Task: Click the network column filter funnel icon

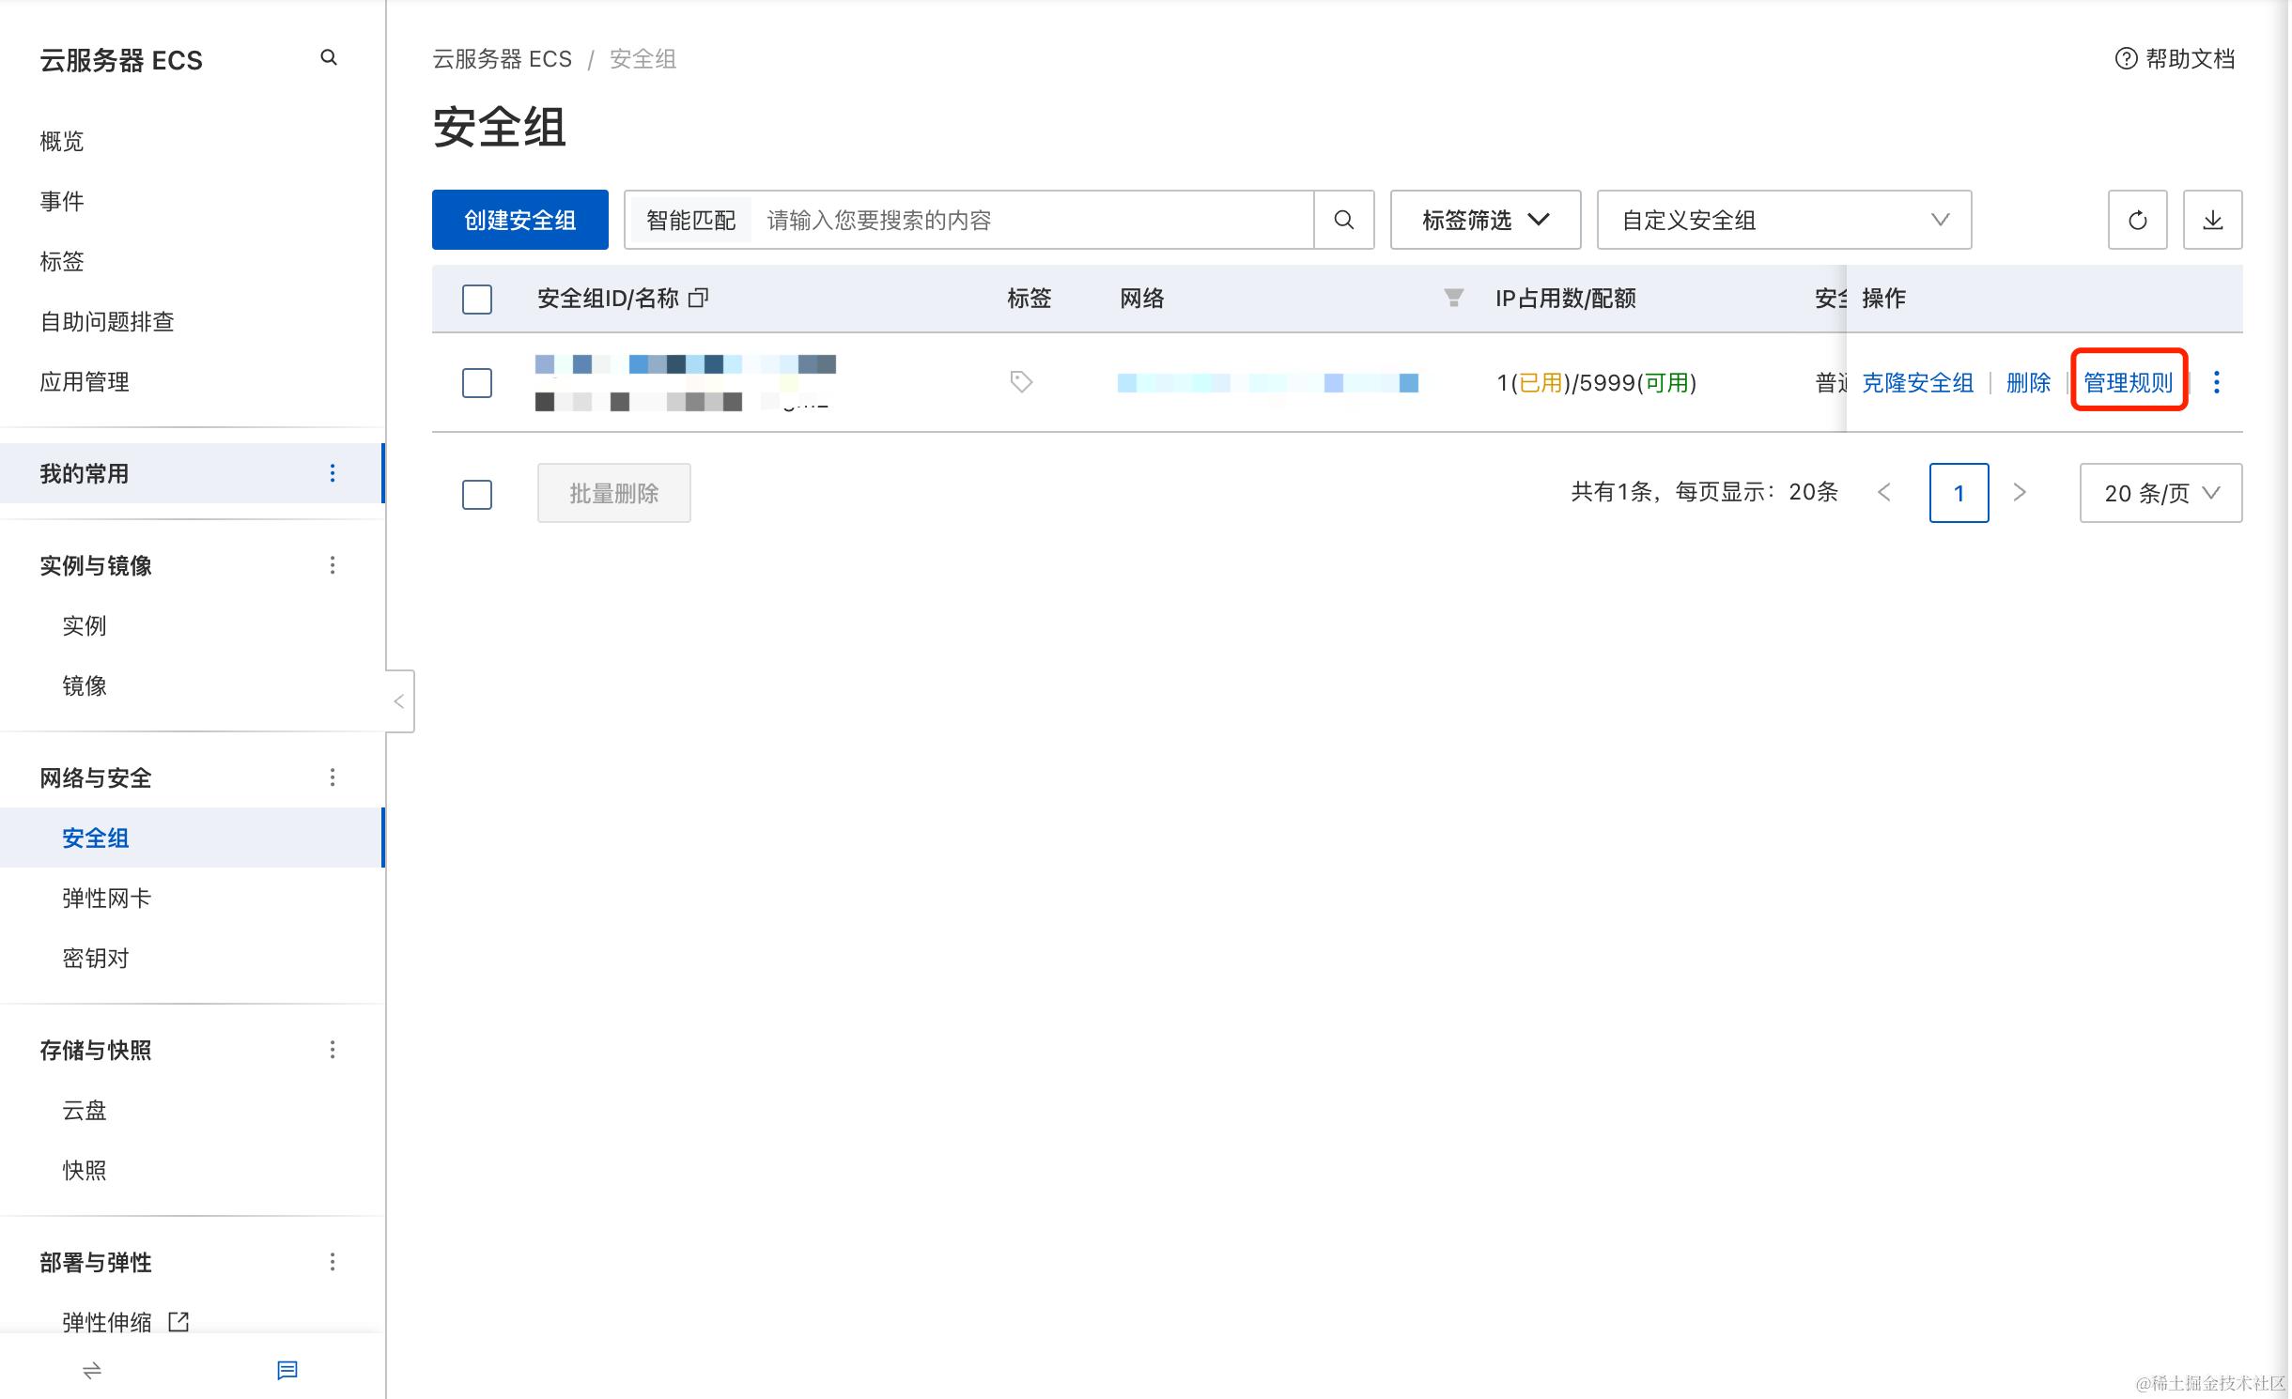Action: 1453,299
